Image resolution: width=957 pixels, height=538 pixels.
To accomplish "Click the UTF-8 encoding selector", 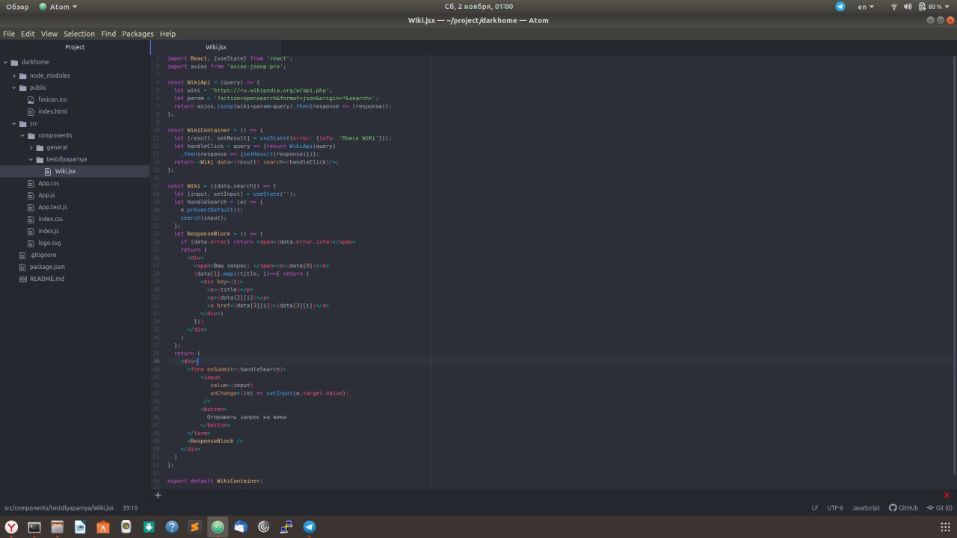I will tap(834, 508).
